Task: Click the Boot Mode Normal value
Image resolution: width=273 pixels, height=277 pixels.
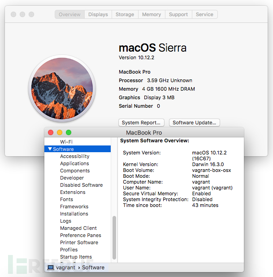Action: tap(200, 176)
